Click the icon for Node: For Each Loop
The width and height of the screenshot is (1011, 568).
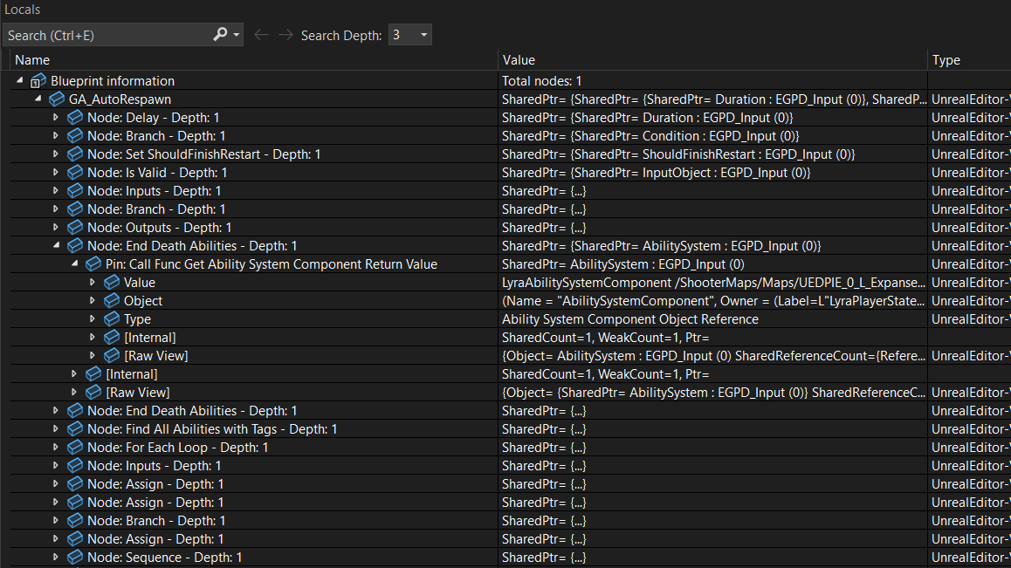tap(75, 447)
